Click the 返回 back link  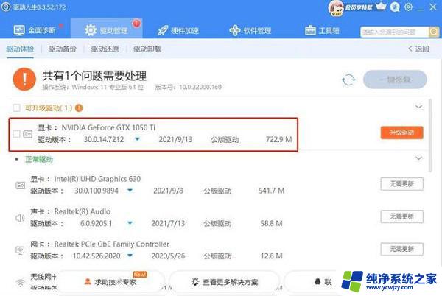(x=419, y=49)
